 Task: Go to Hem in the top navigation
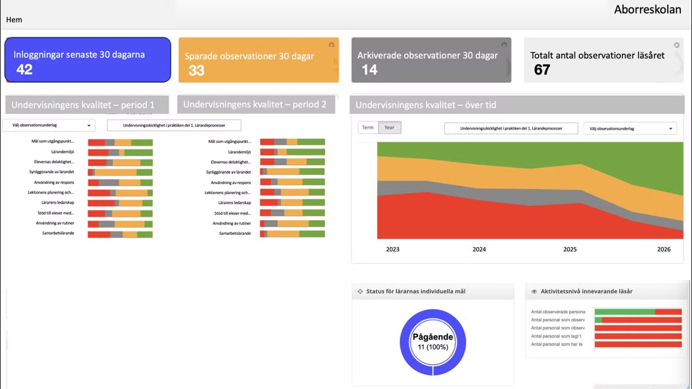pyautogui.click(x=14, y=20)
